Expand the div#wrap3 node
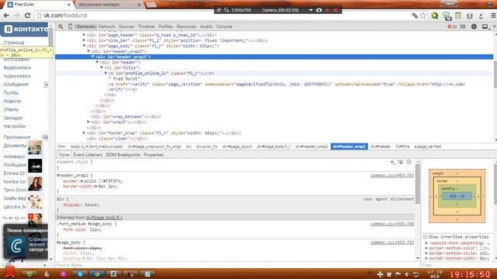 pos(89,122)
